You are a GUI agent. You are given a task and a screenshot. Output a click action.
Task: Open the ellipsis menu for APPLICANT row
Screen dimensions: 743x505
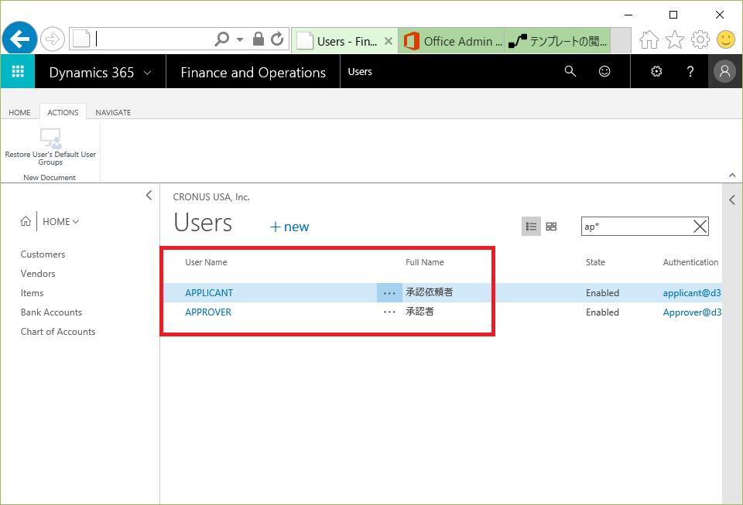[x=389, y=293]
